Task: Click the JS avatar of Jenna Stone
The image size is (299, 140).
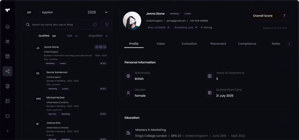Action: (38, 48)
